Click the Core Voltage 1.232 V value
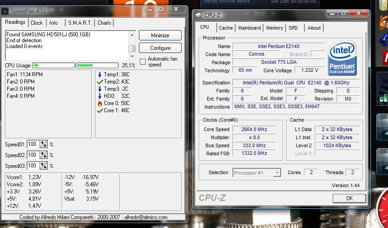 (x=310, y=70)
